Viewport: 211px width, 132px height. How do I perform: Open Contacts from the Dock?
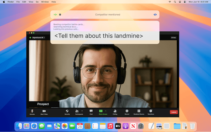pyautogui.click(x=87, y=126)
